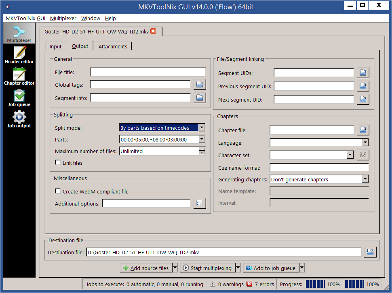This screenshot has width=392, height=293.
Task: Preview chapter character set button
Action: click(363, 155)
